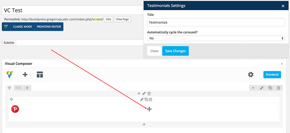The height and width of the screenshot is (133, 290).
Task: Click the Close button in Testimonials Settings
Action: (x=154, y=51)
